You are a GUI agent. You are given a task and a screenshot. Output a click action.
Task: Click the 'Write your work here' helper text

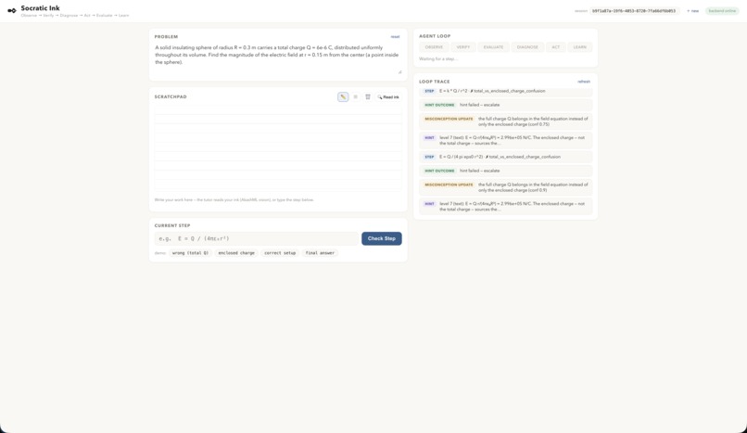pyautogui.click(x=234, y=200)
